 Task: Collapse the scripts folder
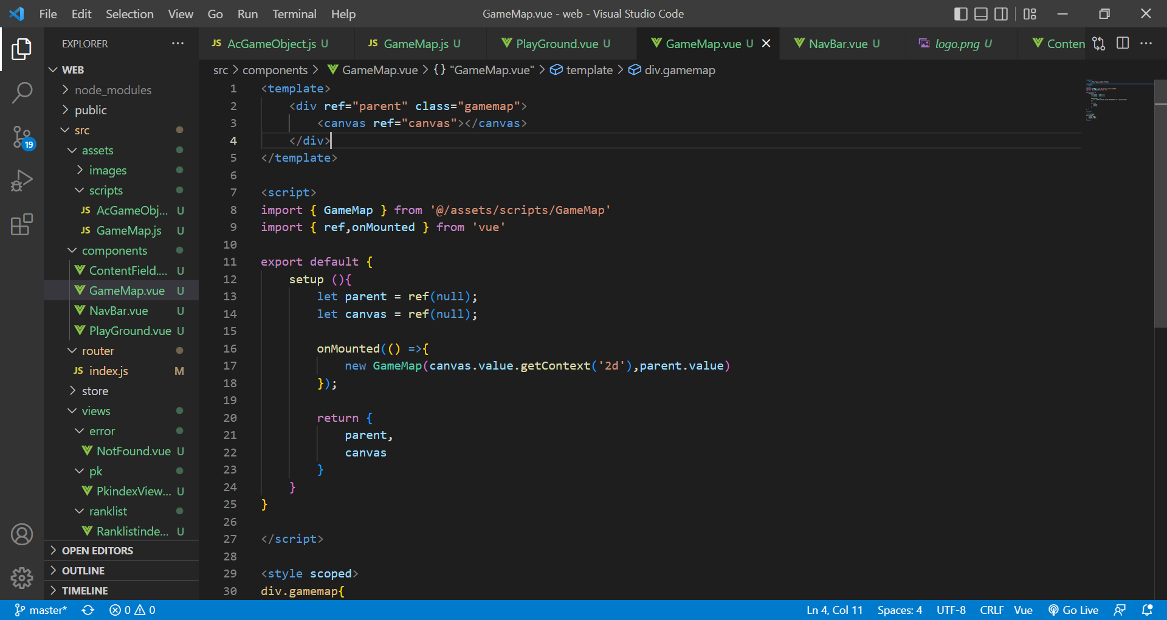[x=122, y=190]
